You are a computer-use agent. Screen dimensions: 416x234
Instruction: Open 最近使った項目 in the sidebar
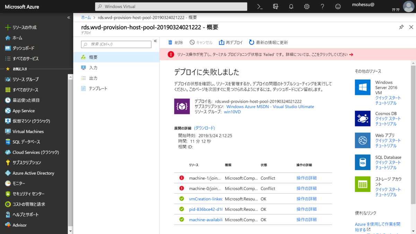click(26, 100)
